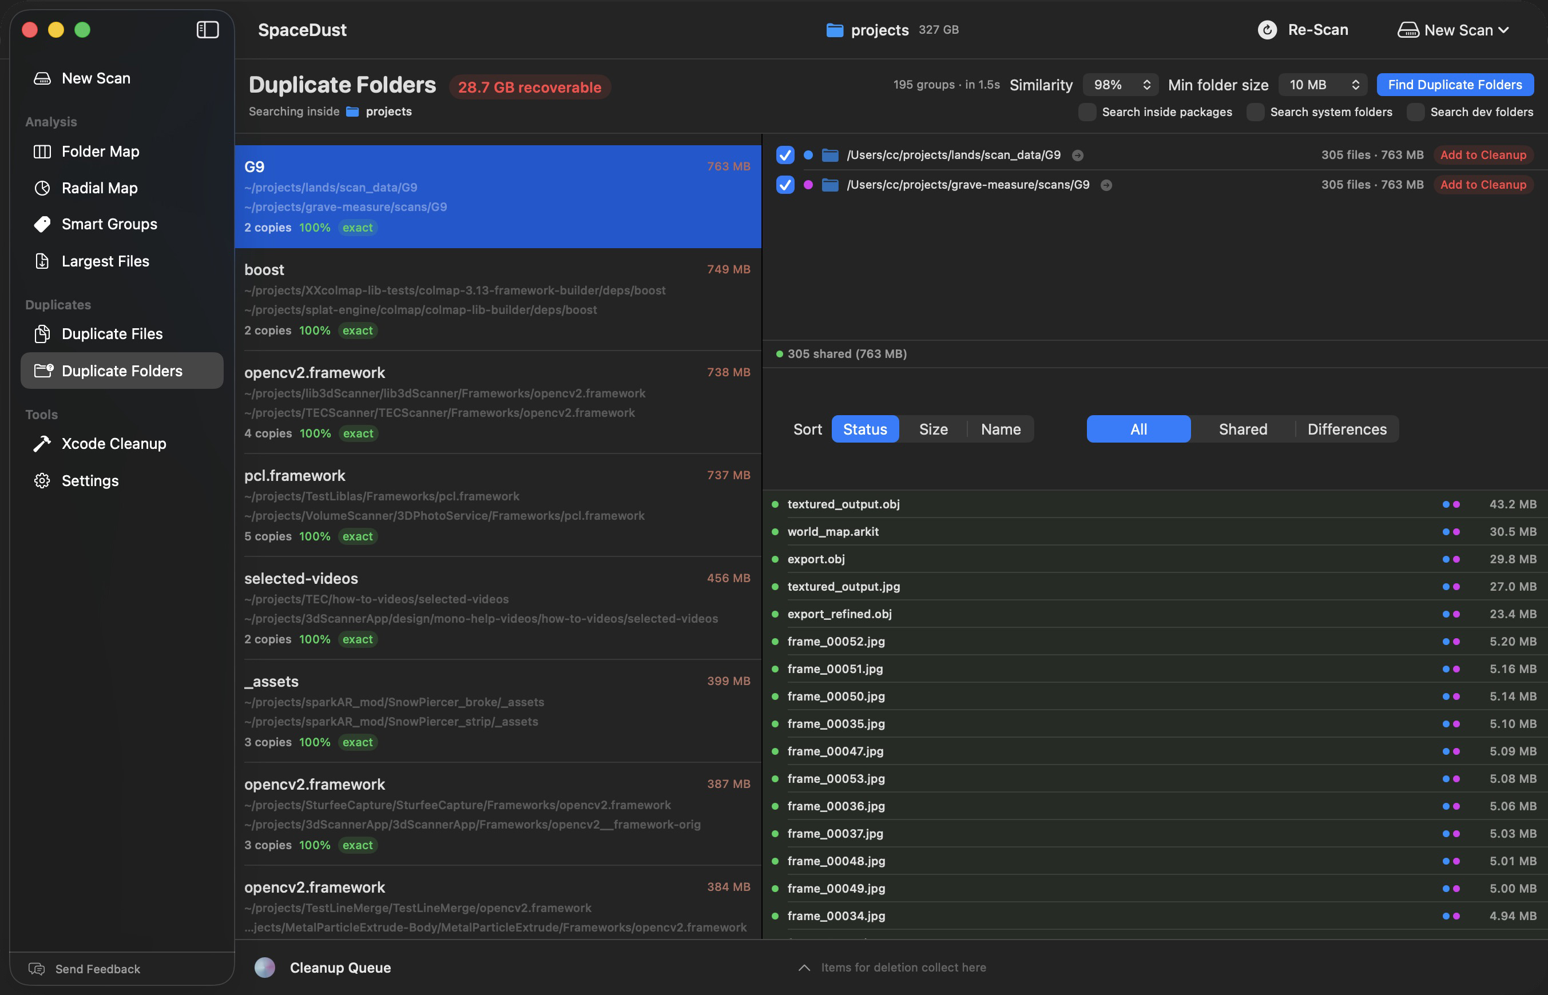Select world_map.arkit file row
The width and height of the screenshot is (1548, 995).
(1154, 532)
